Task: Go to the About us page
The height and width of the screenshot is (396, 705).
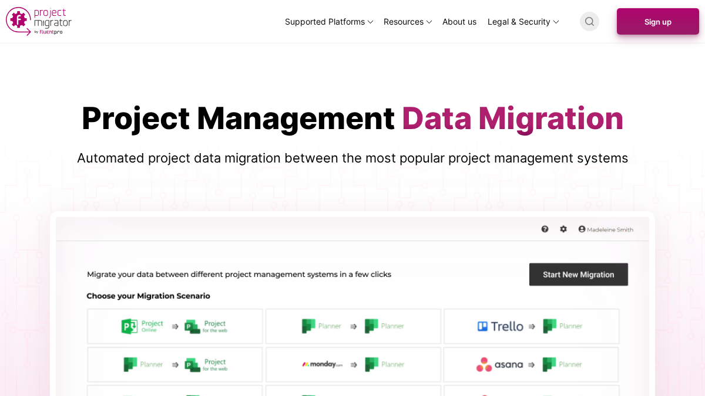Action: [459, 22]
